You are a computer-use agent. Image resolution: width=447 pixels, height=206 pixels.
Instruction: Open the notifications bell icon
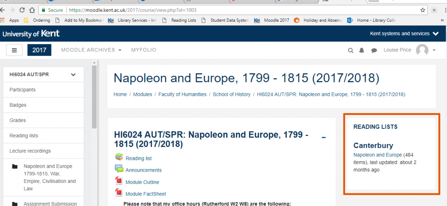click(361, 51)
